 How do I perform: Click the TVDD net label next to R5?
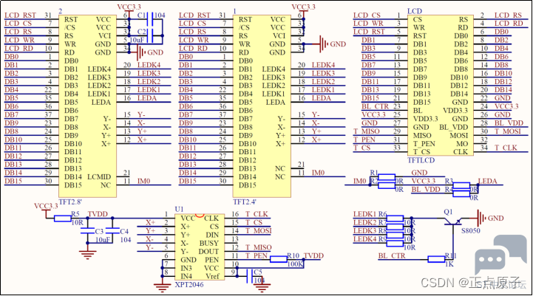click(98, 214)
